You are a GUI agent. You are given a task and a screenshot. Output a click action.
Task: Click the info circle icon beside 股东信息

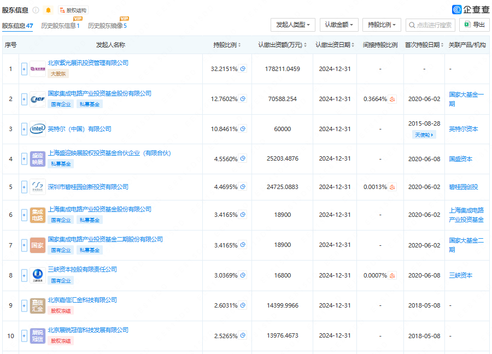(36, 10)
